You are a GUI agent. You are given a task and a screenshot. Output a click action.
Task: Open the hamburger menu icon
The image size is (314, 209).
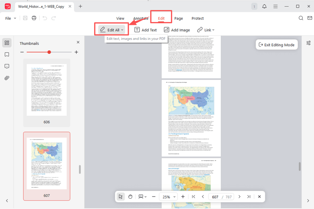point(275,6)
